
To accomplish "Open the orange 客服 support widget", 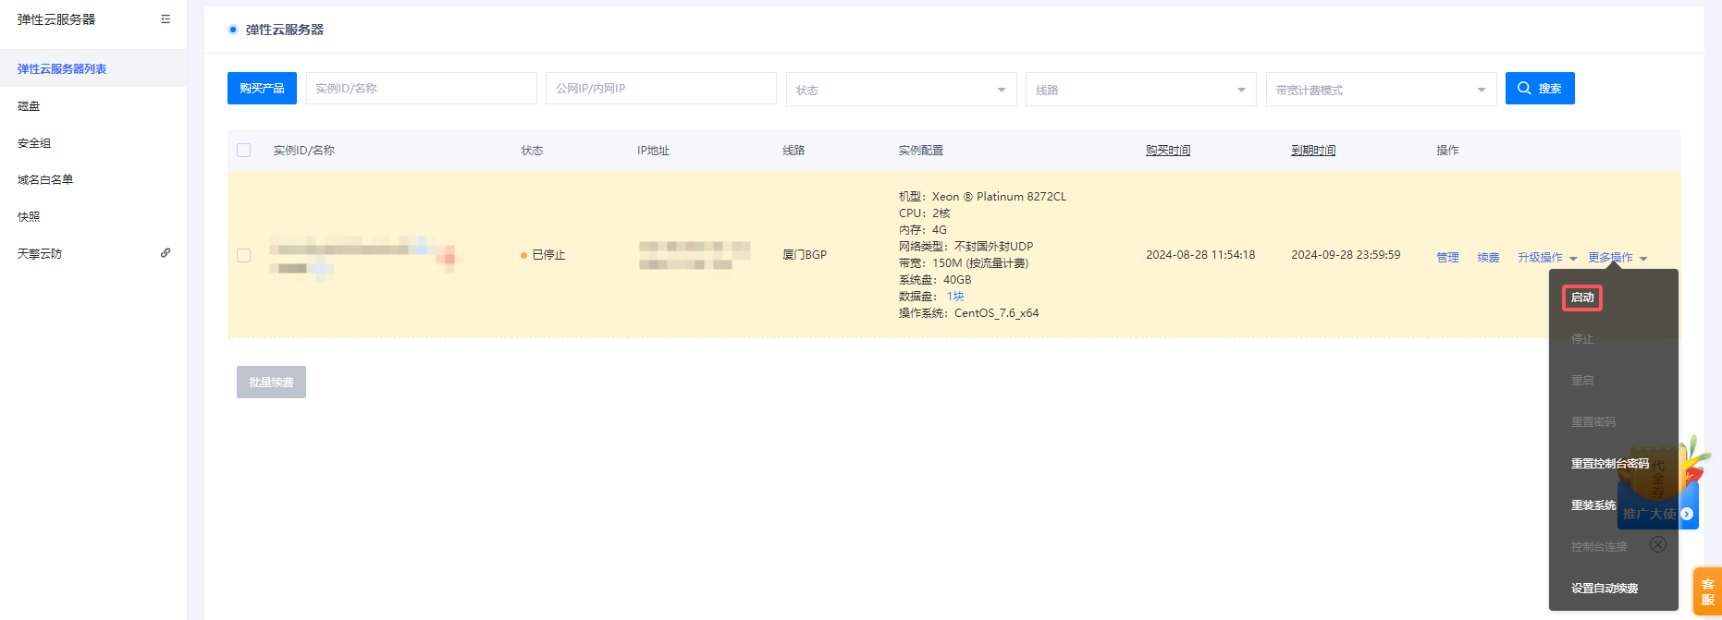I will click(x=1707, y=591).
